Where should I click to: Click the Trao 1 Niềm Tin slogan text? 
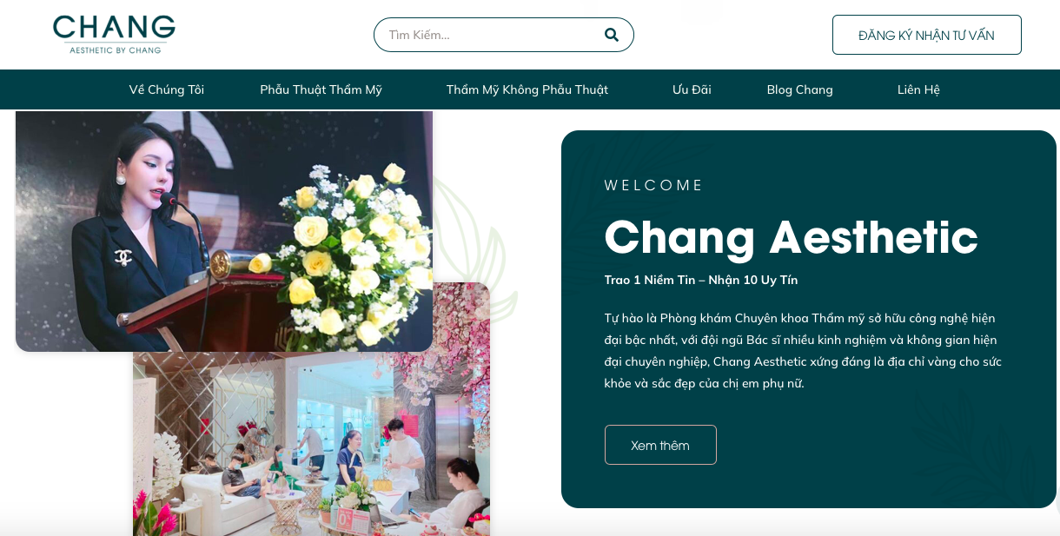701,280
